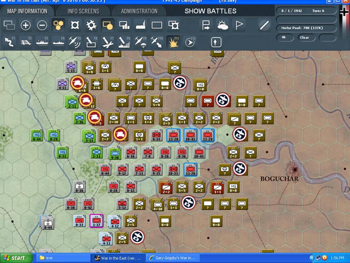Click the value 46 box
Screen dimensions: 350x263
285,37
